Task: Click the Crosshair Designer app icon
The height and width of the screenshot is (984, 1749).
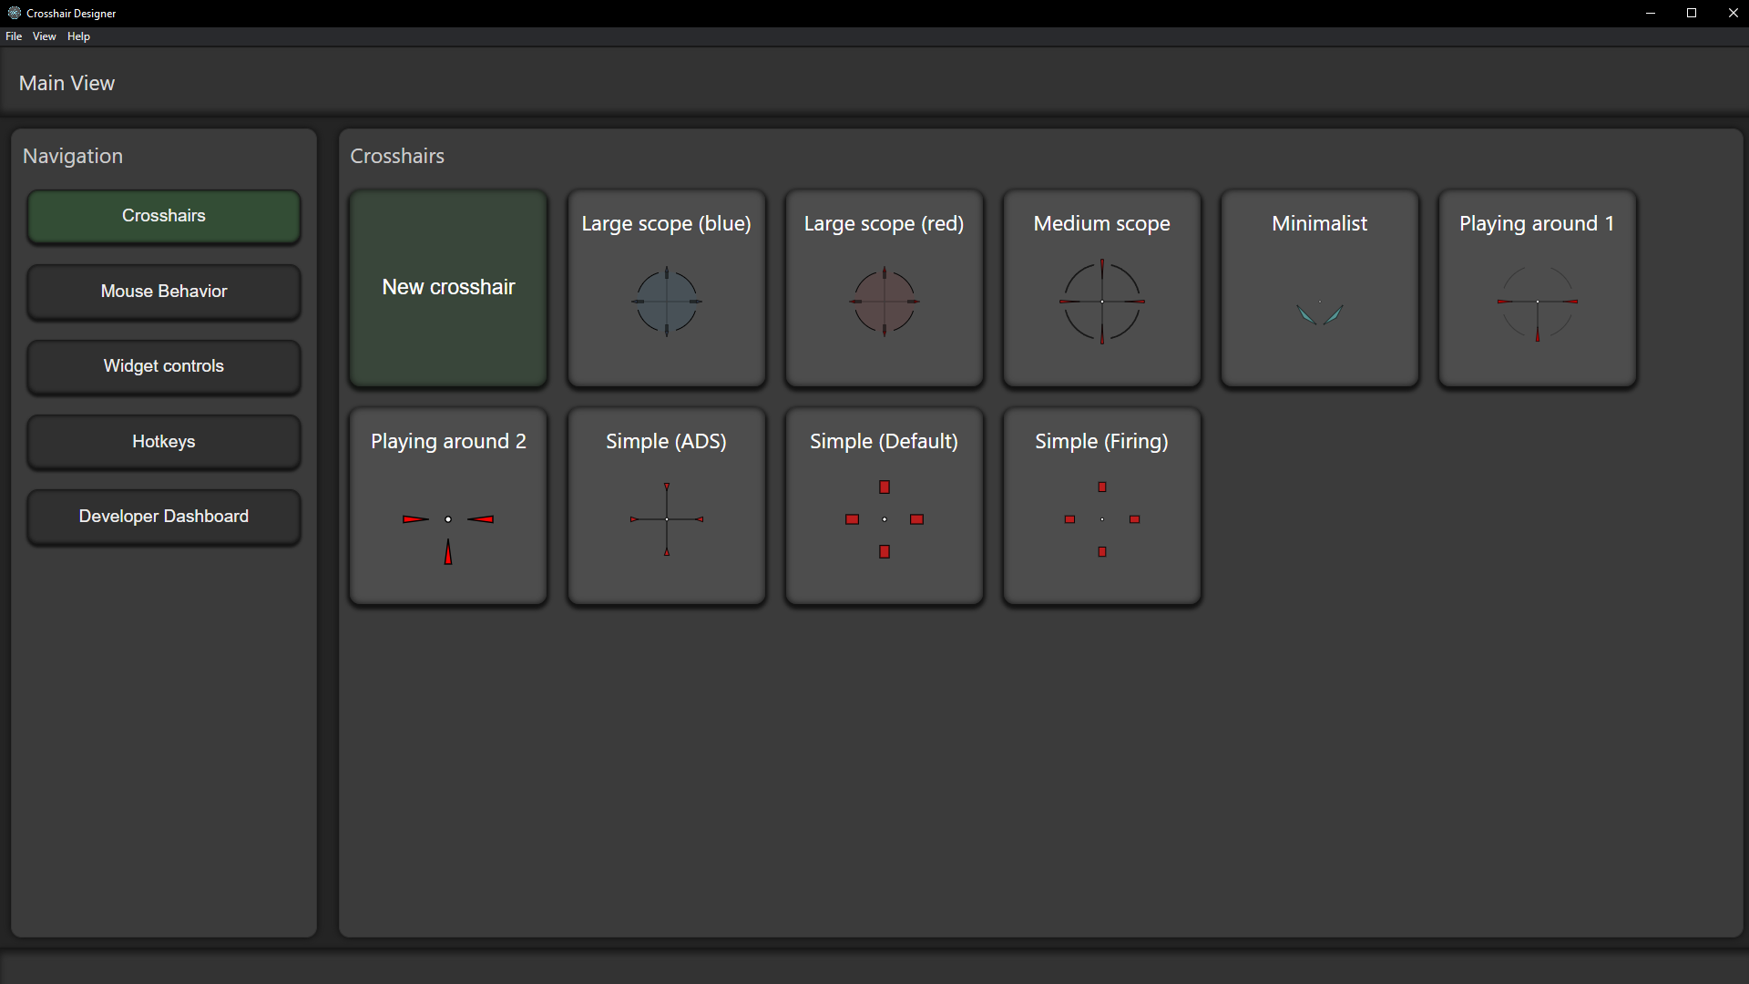Action: point(14,13)
